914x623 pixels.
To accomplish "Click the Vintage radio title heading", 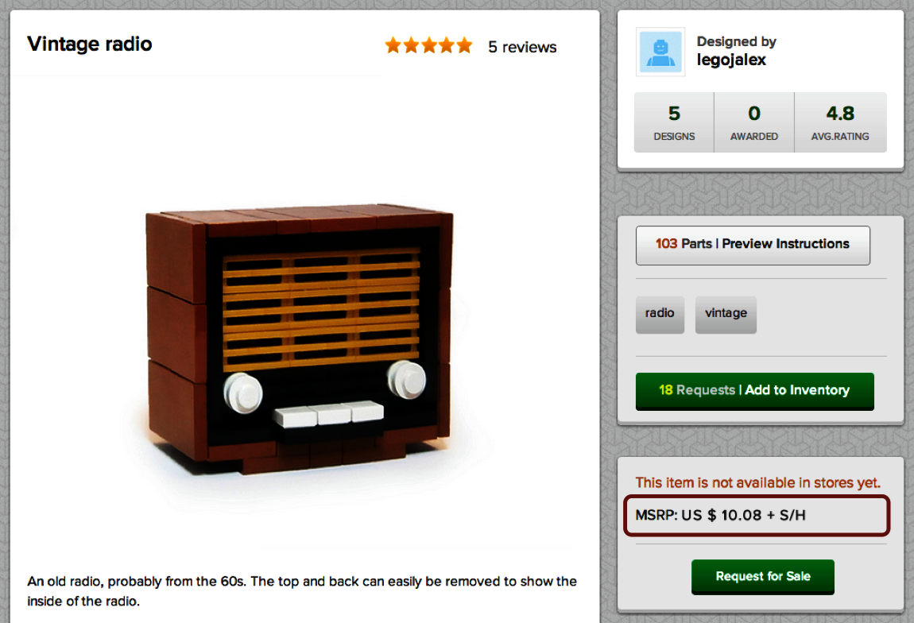I will click(90, 44).
